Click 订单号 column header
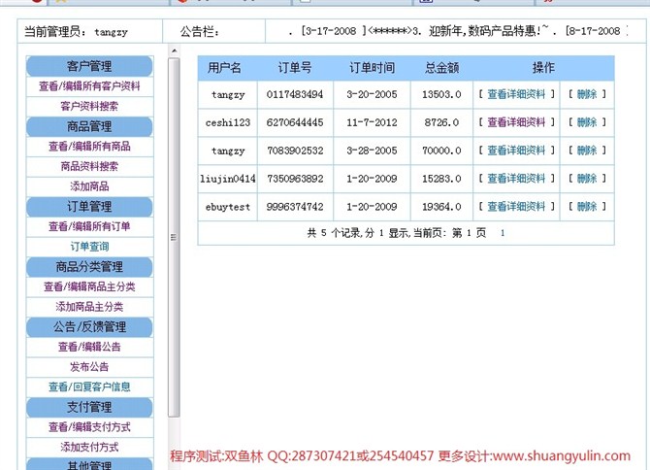This screenshot has width=650, height=470. (x=295, y=68)
